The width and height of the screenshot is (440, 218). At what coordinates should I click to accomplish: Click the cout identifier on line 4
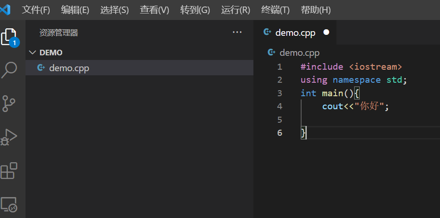(x=333, y=106)
